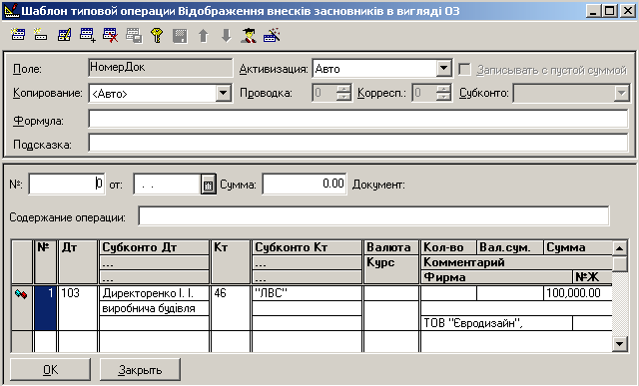Click the greyed copy entry icon
Screen dimensions: 639x386
tap(134, 35)
